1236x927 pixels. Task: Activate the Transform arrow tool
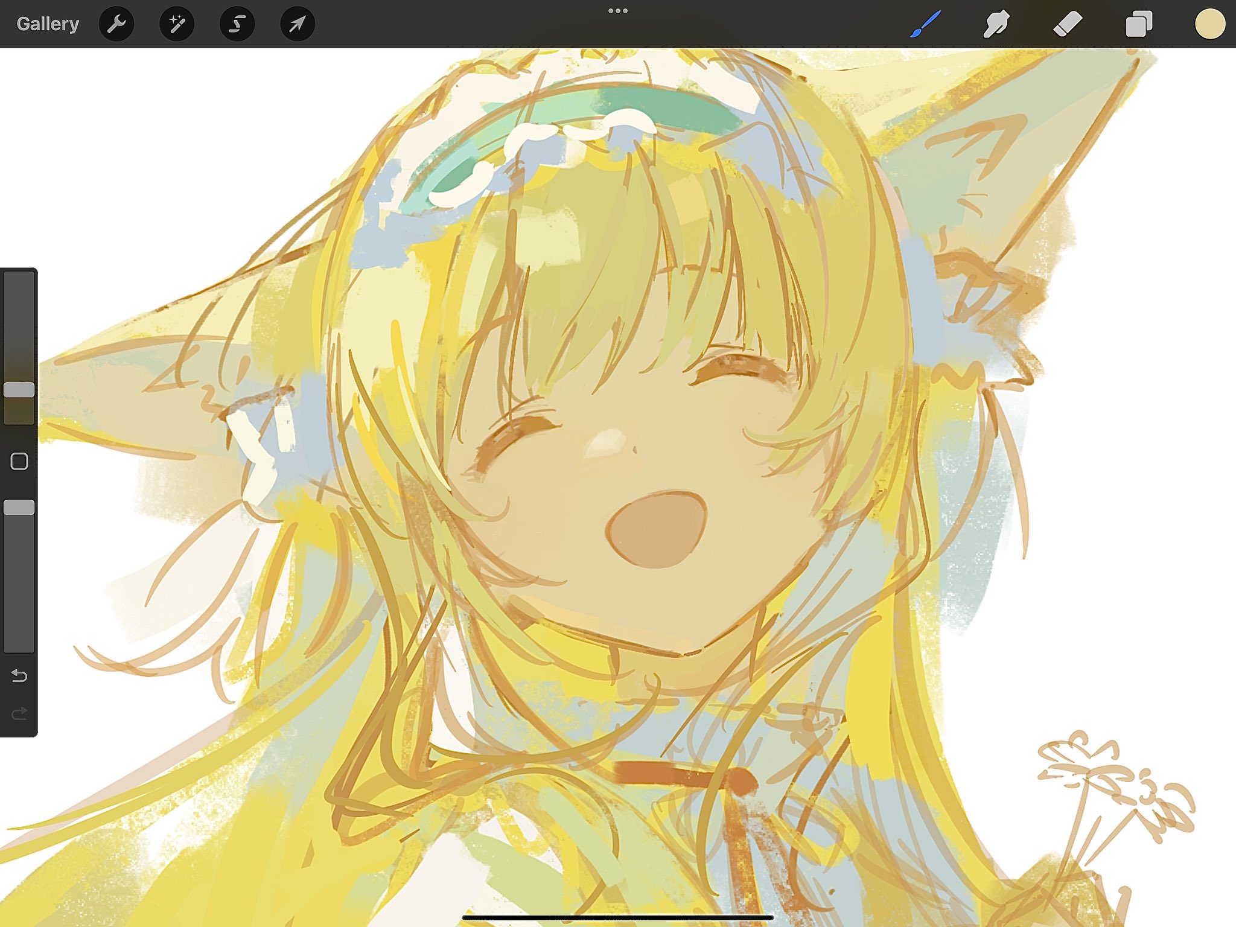pos(297,24)
